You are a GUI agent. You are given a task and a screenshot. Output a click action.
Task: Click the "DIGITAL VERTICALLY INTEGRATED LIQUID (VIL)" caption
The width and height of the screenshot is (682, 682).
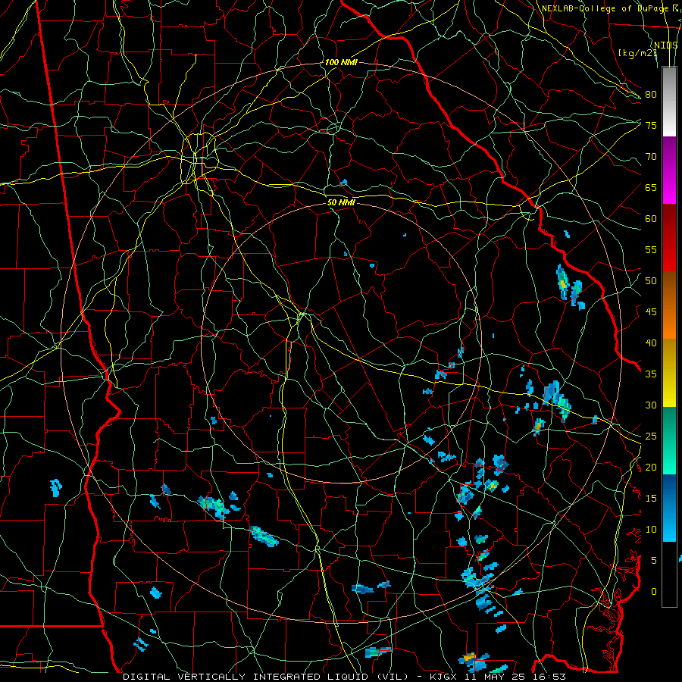(266, 677)
